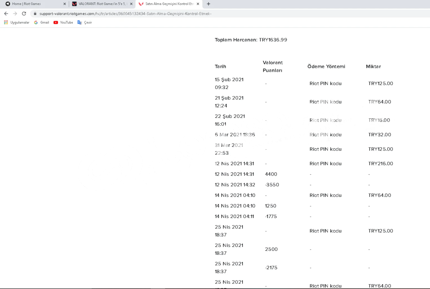Close the Home | Riot Games tab
430x289 pixels.
point(65,4)
